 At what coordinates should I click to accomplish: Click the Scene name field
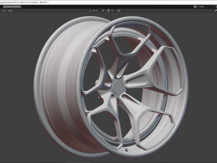(x=206, y=7)
